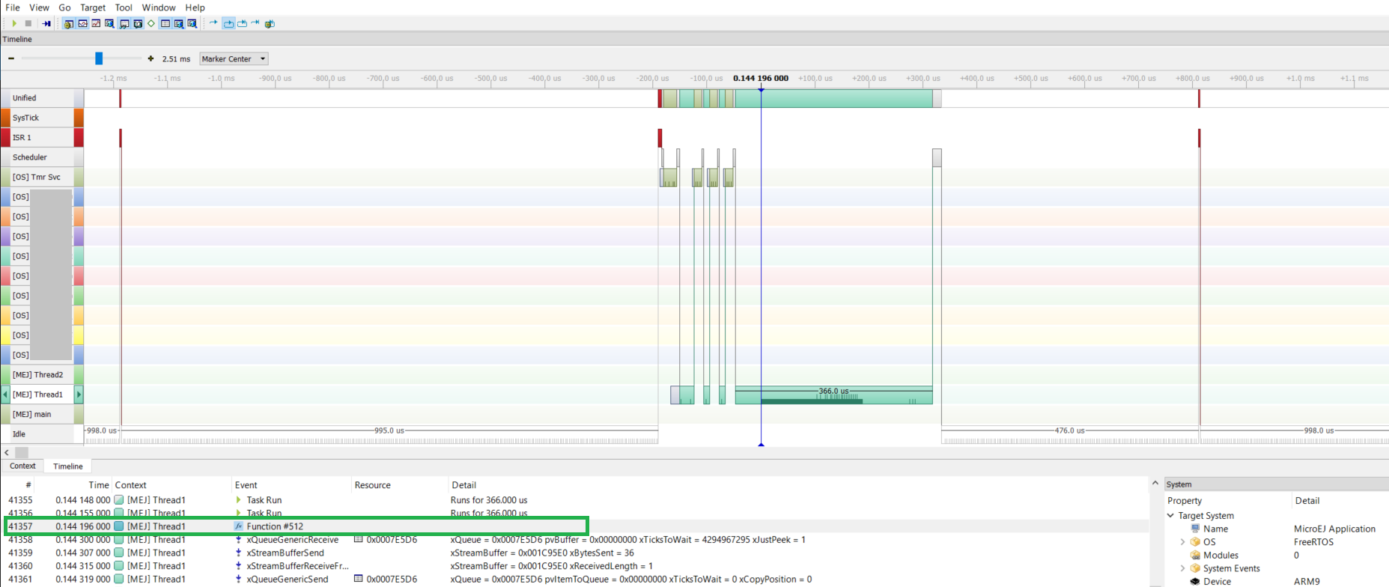Stop recording with the gray square icon
Screen dimensions: 1389x587
point(28,23)
